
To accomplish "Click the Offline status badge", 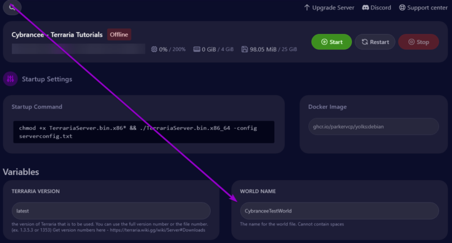I will coord(119,35).
